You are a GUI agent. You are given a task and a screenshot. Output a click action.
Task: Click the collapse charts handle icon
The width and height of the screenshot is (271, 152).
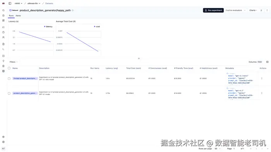pyautogui.click(x=139, y=58)
